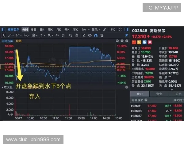184x147 pixels.
Task: Click the blue tag label icon
Action: pyautogui.click(x=144, y=42)
